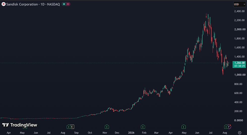Click the 01:38:29 countdown timer
The width and height of the screenshot is (247, 135).
239,66
